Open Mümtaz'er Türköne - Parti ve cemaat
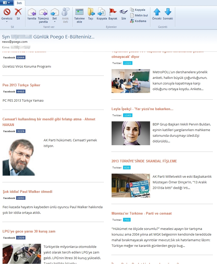The width and height of the screenshot is (217, 264). (x=142, y=213)
